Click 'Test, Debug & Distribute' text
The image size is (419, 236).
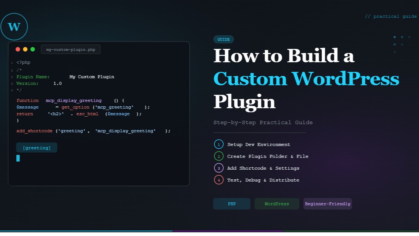pyautogui.click(x=263, y=180)
